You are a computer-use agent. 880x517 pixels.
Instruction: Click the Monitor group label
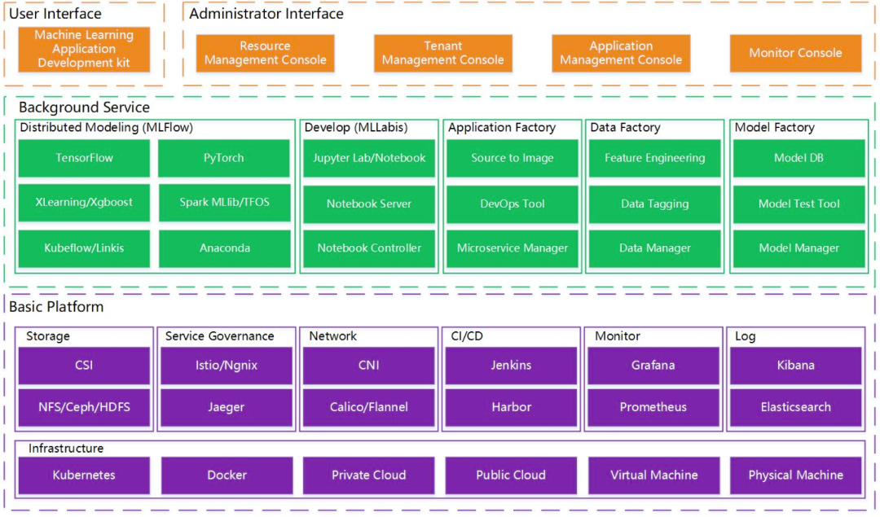pos(618,336)
